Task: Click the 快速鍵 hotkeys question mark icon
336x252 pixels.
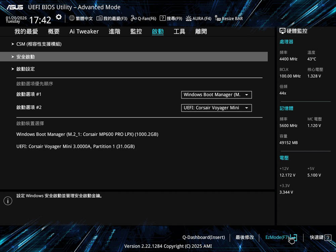Action: (x=328, y=238)
